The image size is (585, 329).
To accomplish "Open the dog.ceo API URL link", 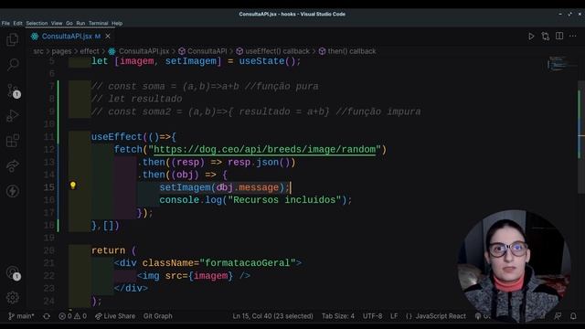I will pyautogui.click(x=264, y=150).
